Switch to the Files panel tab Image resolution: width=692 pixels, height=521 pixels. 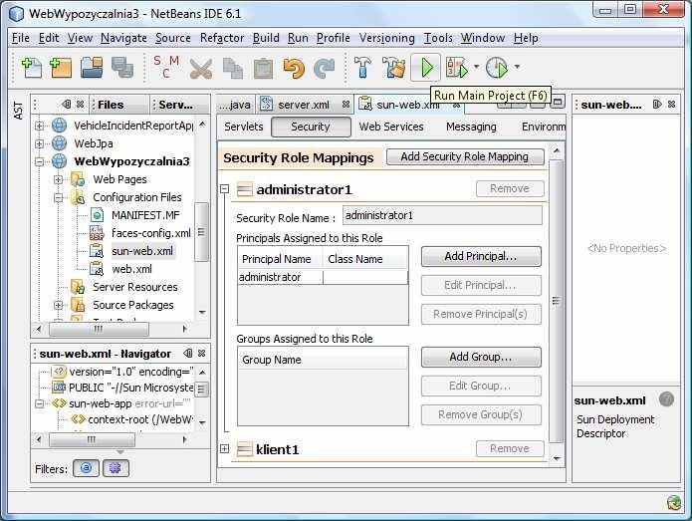pyautogui.click(x=111, y=105)
